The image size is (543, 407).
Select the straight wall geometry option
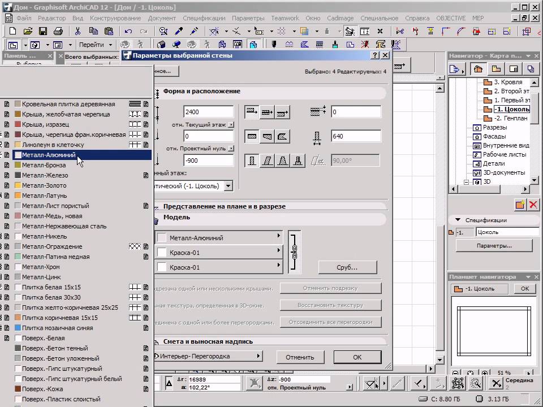pos(252,136)
